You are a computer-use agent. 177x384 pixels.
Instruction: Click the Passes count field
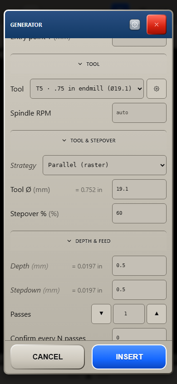(129, 314)
